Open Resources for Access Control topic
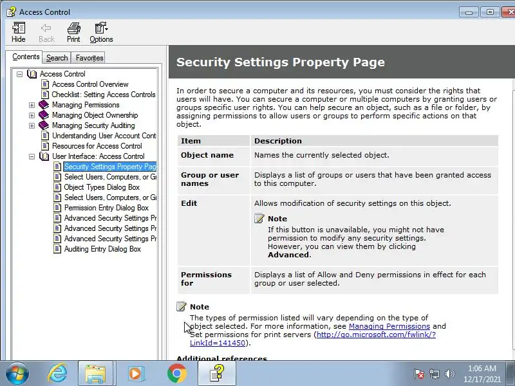 point(97,146)
